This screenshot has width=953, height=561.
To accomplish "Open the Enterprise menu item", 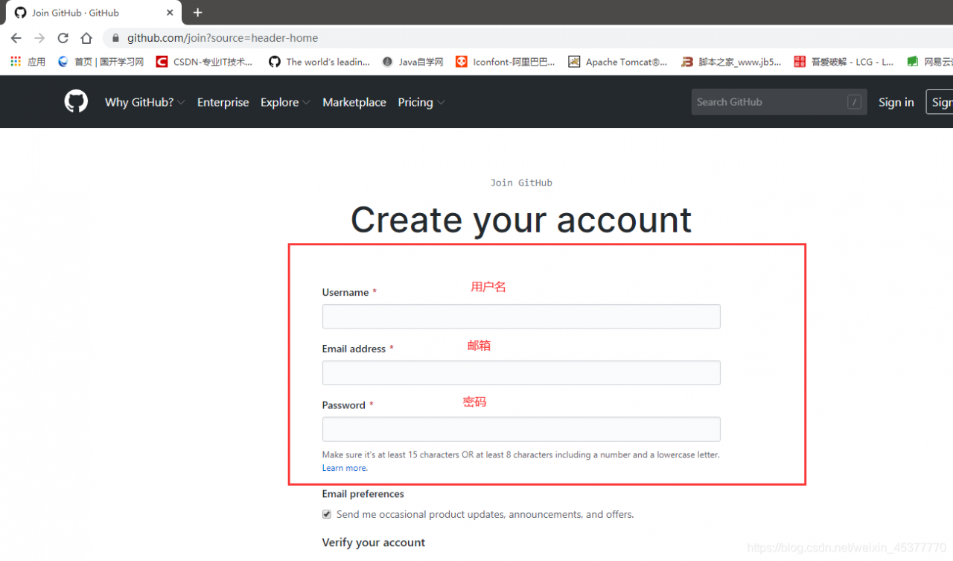I will click(223, 102).
